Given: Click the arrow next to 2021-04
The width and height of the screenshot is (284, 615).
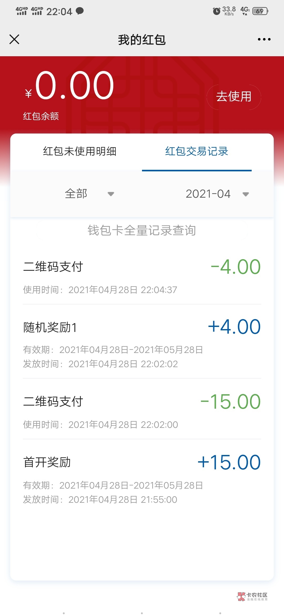Looking at the screenshot, I should pos(246,194).
